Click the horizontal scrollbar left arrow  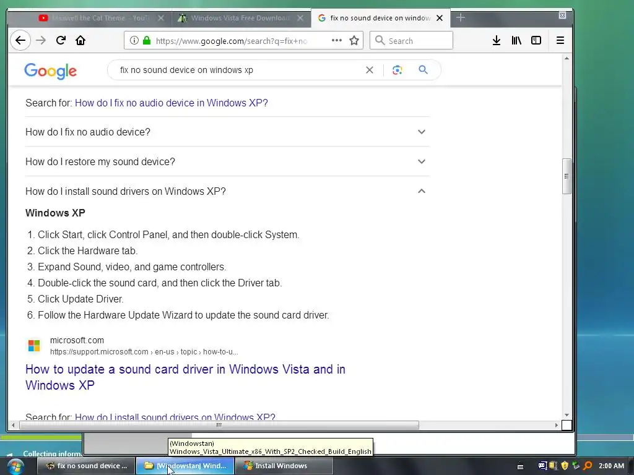pos(14,425)
